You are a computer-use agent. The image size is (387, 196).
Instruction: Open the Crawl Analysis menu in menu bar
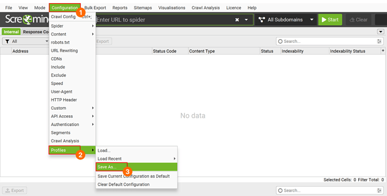(206, 8)
